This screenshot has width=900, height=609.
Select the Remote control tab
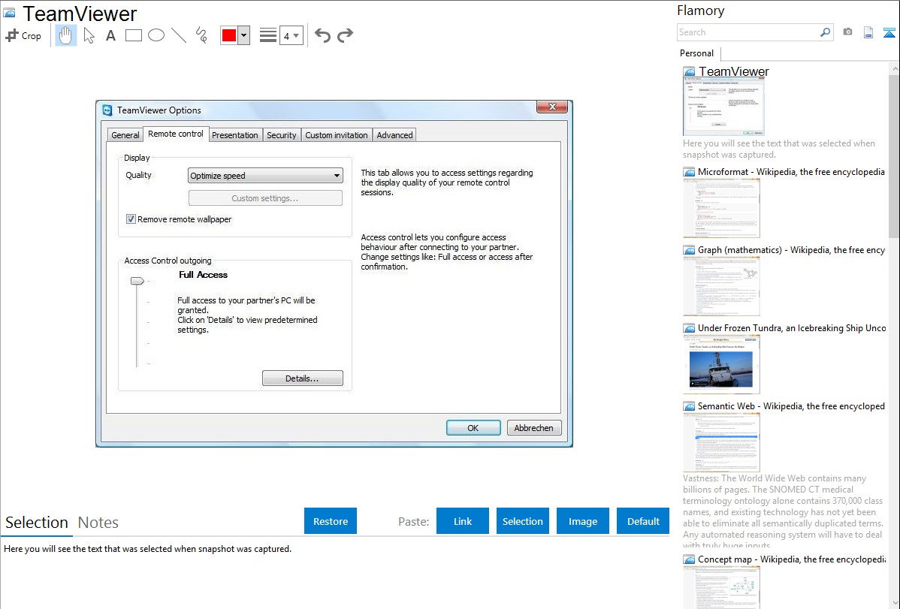pos(176,134)
